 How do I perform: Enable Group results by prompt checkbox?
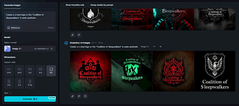pos(88,5)
